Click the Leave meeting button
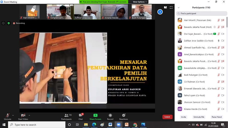 click(167, 117)
